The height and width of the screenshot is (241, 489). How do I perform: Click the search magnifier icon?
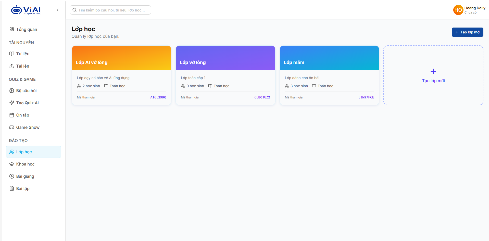(x=74, y=10)
